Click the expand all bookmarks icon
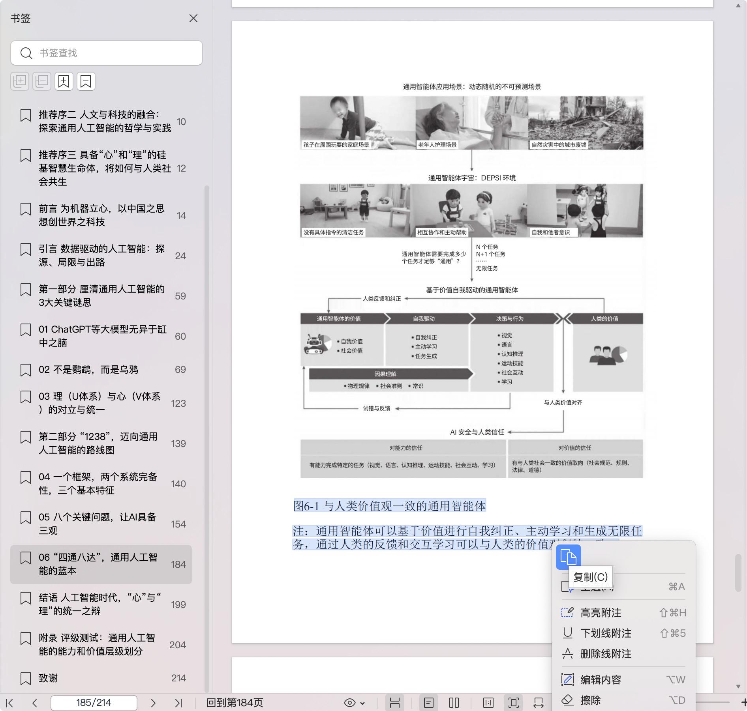Image resolution: width=747 pixels, height=711 pixels. pos(20,81)
